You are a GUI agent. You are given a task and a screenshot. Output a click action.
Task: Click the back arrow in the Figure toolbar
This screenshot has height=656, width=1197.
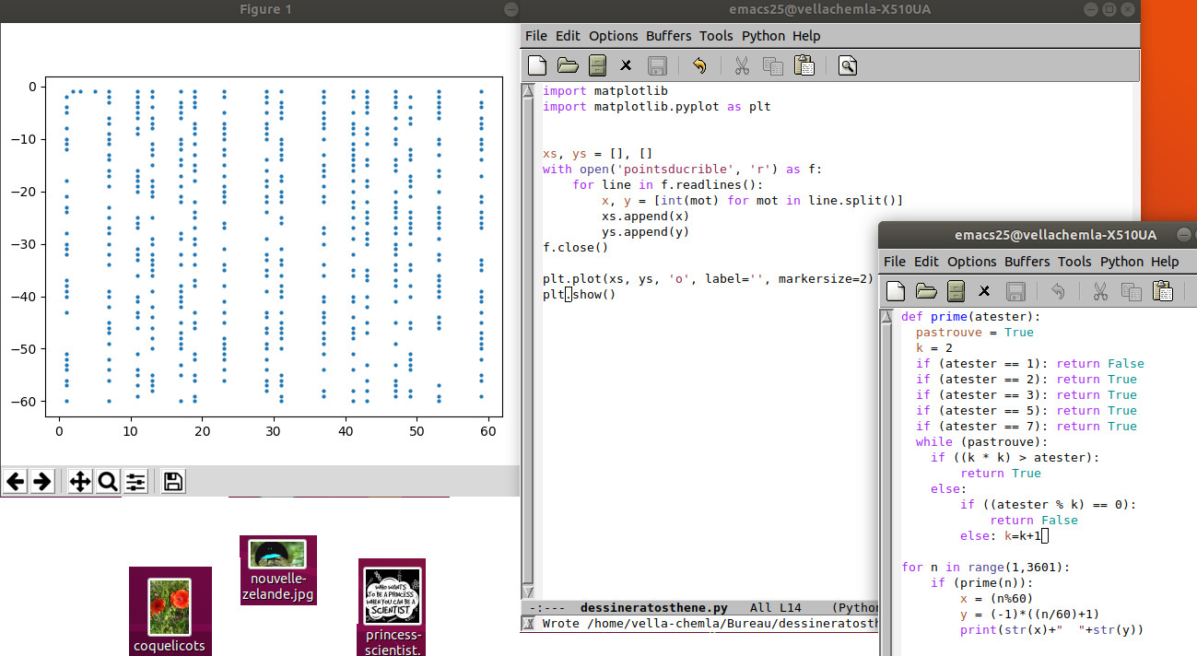[15, 481]
